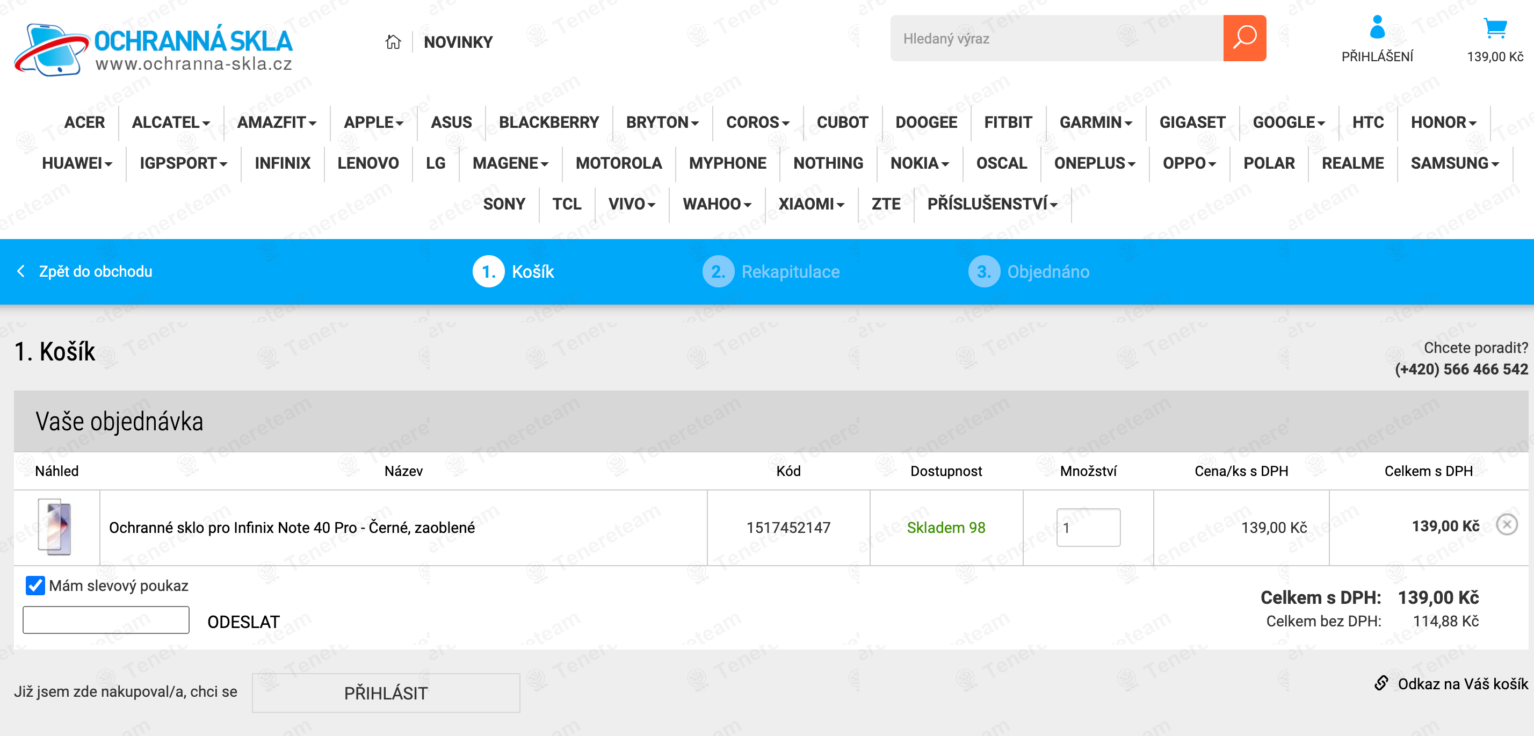Open the Infinix Note 40 Pro product thumbnail
The width and height of the screenshot is (1534, 736).
(x=55, y=527)
